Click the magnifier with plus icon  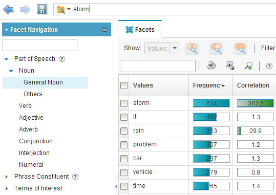coord(249,66)
